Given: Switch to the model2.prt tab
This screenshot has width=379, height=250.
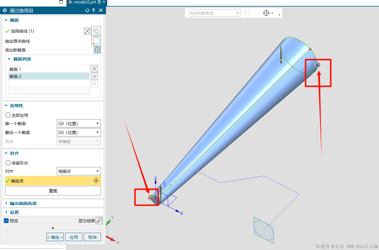Looking at the screenshot, I should point(85,2).
